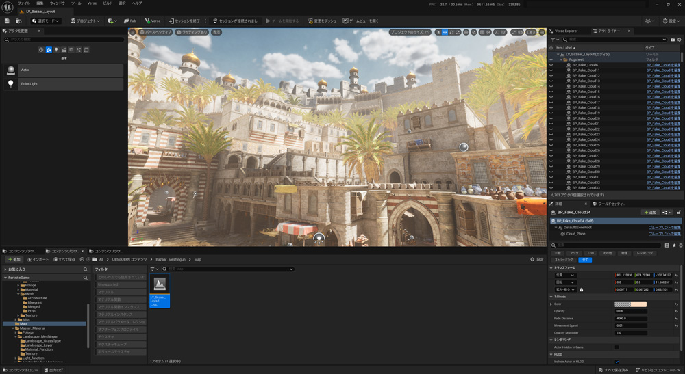Click the surface snapping icon in viewport
This screenshot has height=374, width=685.
click(474, 32)
